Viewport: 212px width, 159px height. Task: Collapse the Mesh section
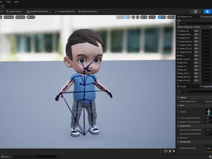click(x=178, y=106)
